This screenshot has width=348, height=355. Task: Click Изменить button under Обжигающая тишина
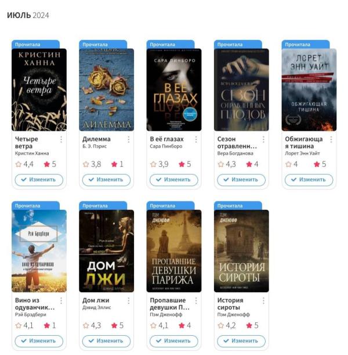click(x=309, y=180)
